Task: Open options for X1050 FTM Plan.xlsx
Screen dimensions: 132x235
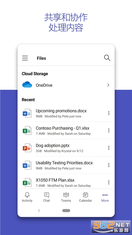Action: 109,182
